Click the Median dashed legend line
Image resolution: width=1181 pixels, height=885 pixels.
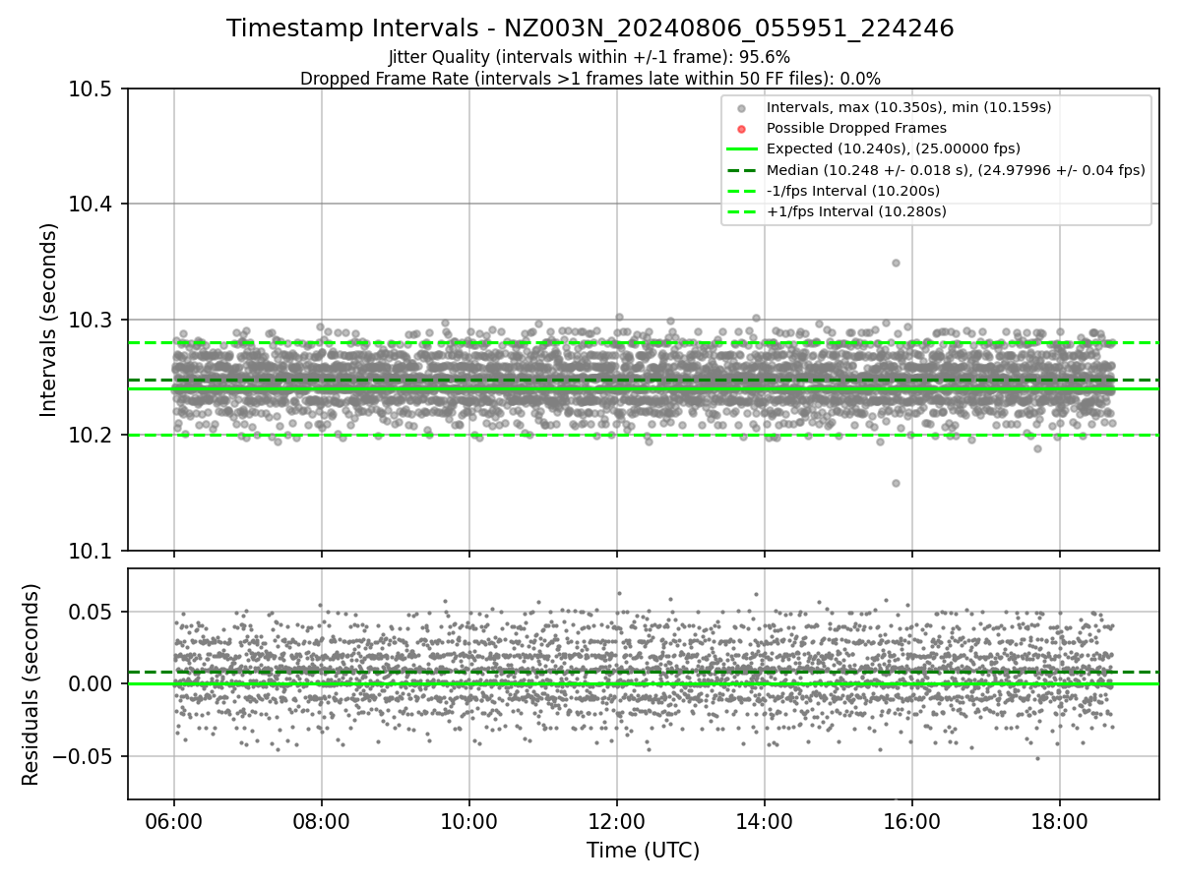point(742,170)
